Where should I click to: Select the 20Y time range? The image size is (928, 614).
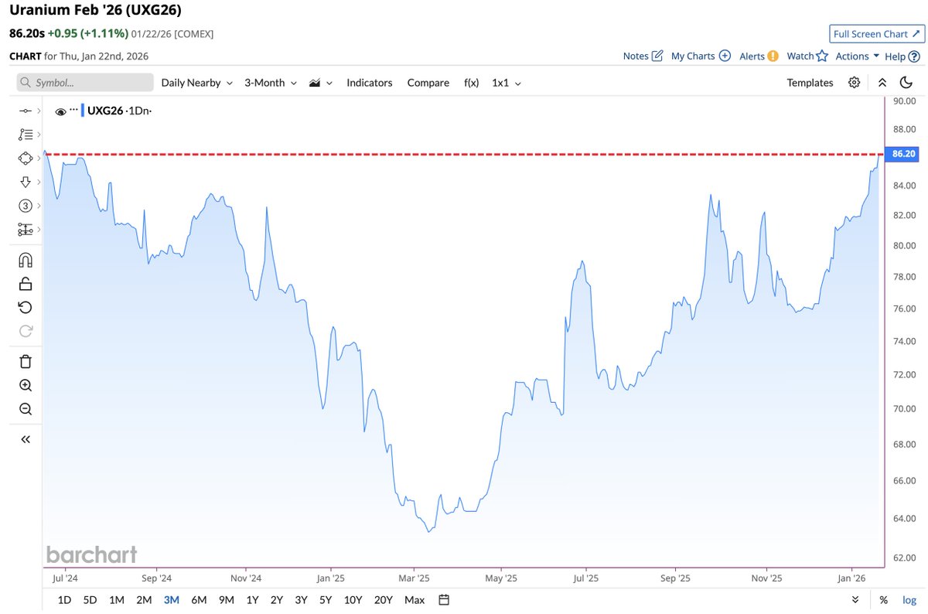[x=383, y=599]
